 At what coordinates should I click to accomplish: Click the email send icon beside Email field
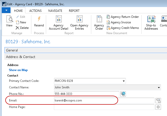(x=158, y=100)
